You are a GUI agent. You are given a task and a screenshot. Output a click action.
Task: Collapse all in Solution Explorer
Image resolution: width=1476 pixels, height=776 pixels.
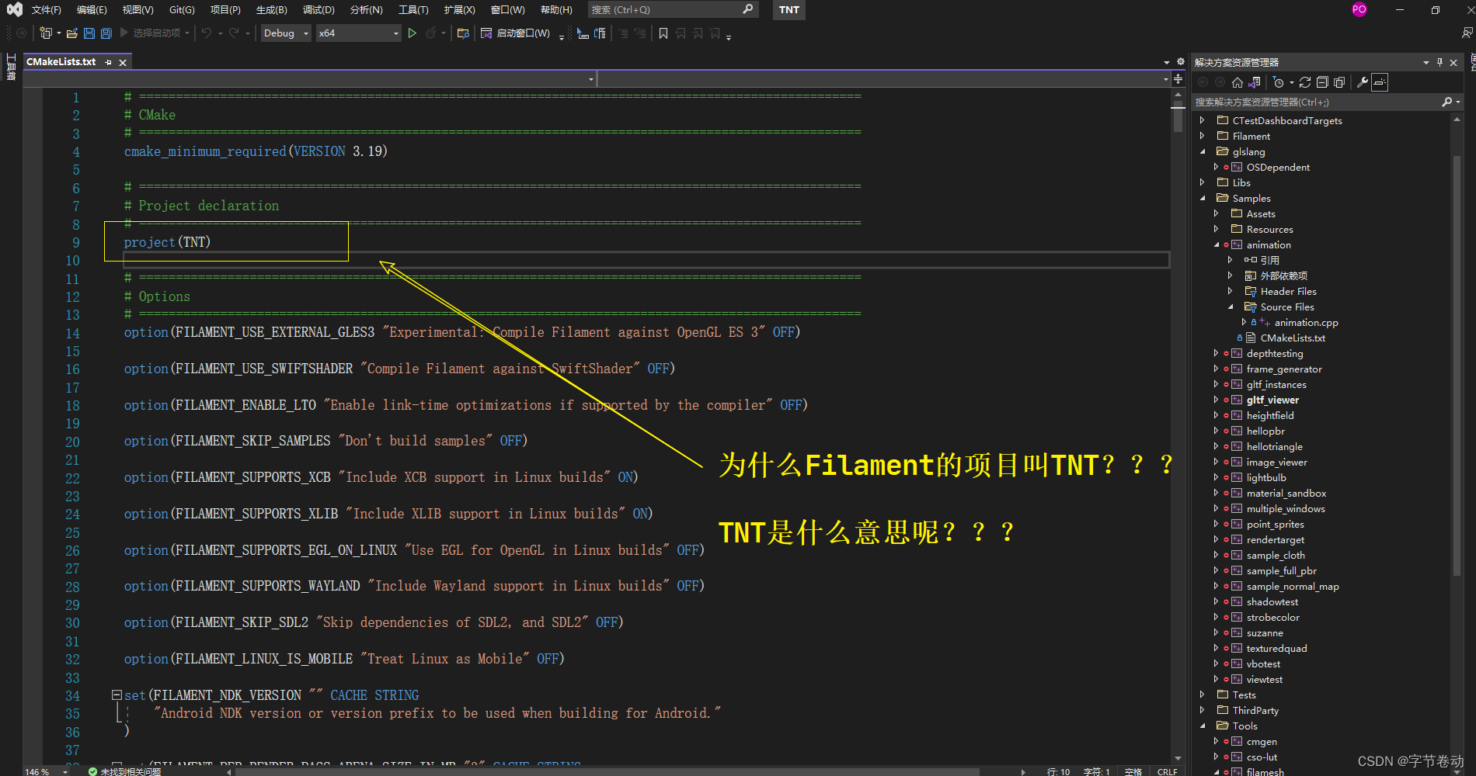tap(1322, 82)
